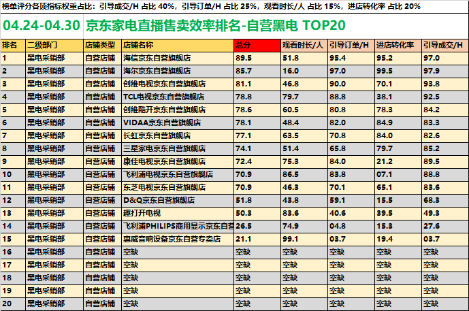
Task: Click 空缺 total score in rank 18
Action: pos(257,278)
